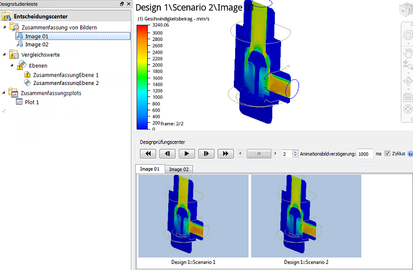The height and width of the screenshot is (270, 413).
Task: Click the Ebenen warning plane icon
Action: click(21, 65)
